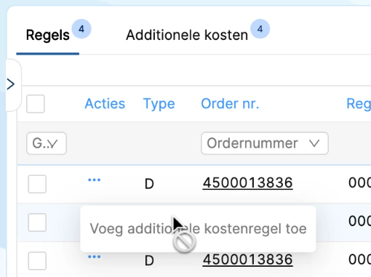The height and width of the screenshot is (277, 371).
Task: Open order 4500013836 link in first row
Action: (247, 183)
